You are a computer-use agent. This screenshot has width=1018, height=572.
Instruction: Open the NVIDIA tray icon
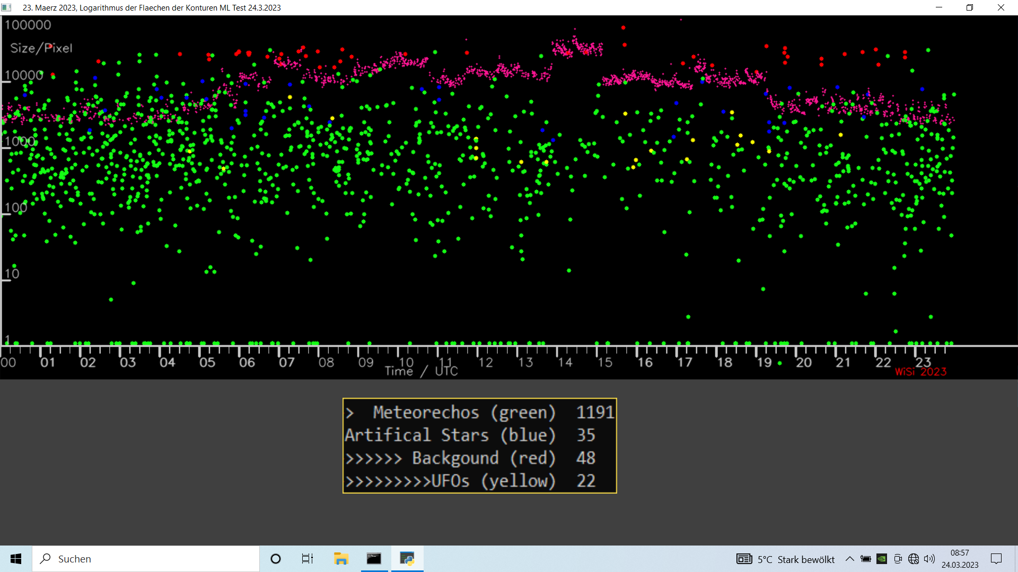882,559
